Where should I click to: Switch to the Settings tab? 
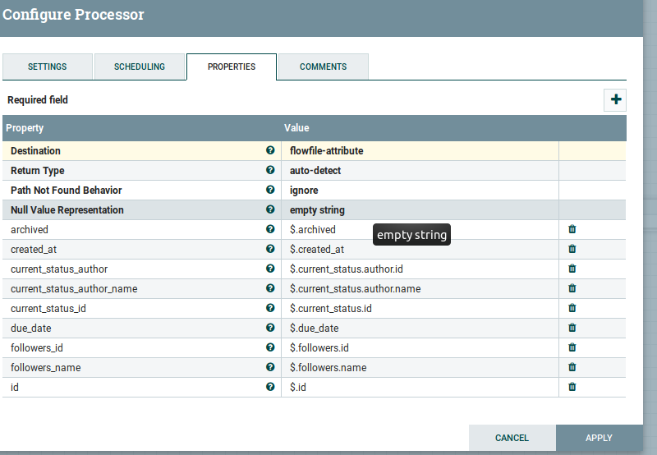click(48, 67)
